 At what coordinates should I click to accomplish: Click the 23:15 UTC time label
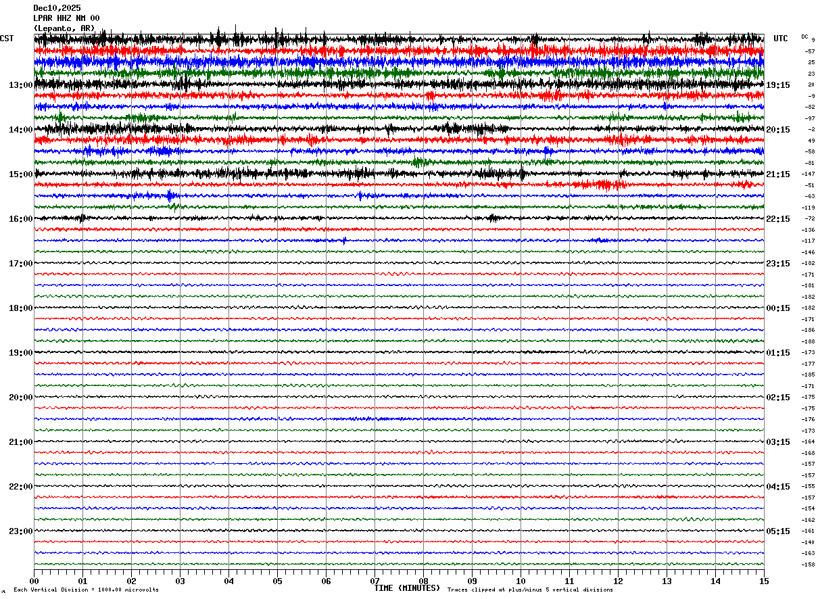778,264
